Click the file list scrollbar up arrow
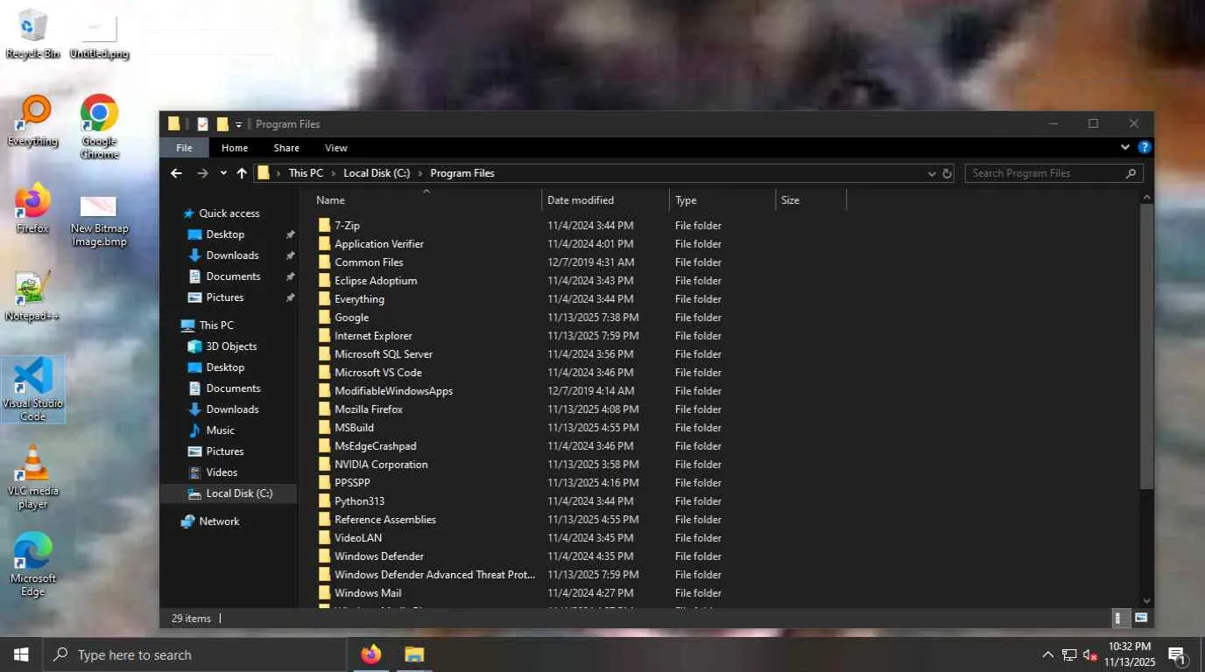 point(1147,198)
